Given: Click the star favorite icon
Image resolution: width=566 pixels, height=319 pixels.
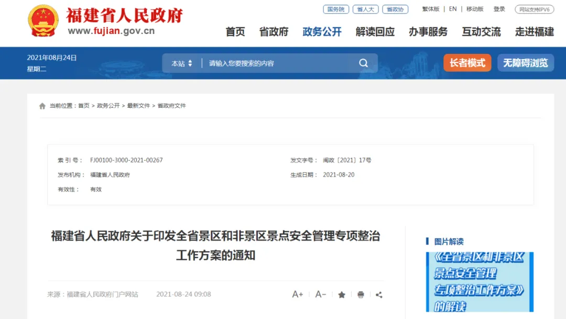Looking at the screenshot, I should (342, 295).
